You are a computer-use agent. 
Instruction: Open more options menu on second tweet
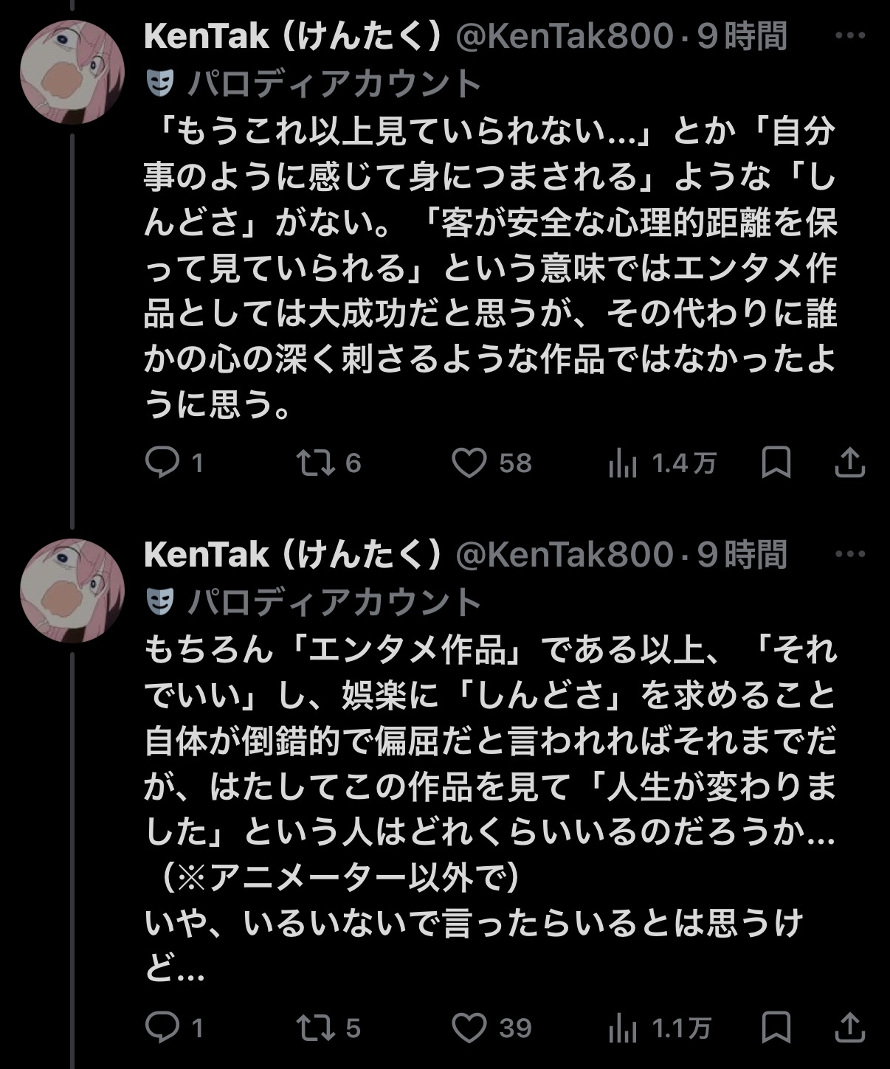849,554
